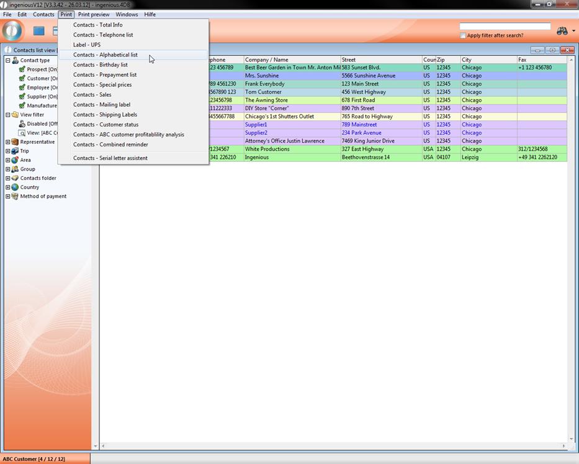Click the Area globe icon
The image size is (579, 464).
coord(15,160)
